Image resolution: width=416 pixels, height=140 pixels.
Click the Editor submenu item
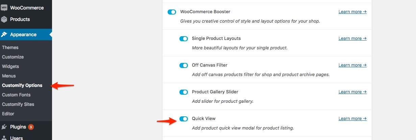(x=8, y=114)
